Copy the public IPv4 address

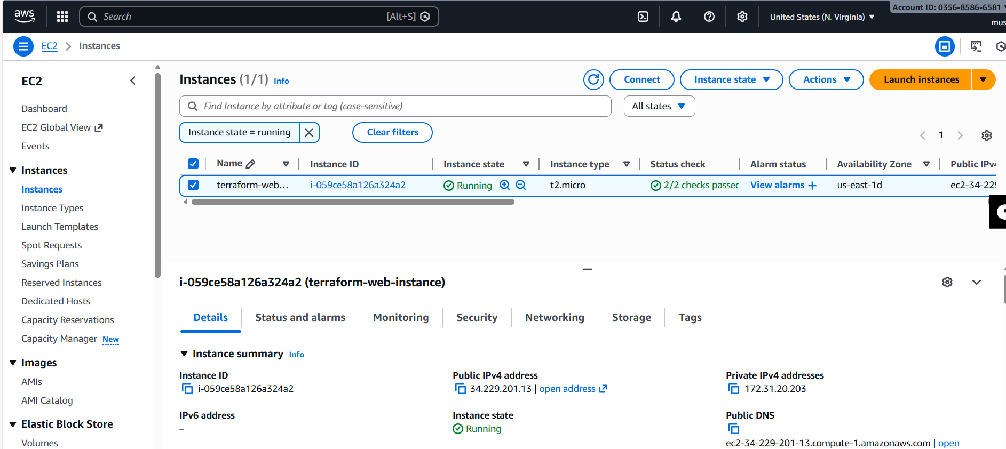click(460, 389)
